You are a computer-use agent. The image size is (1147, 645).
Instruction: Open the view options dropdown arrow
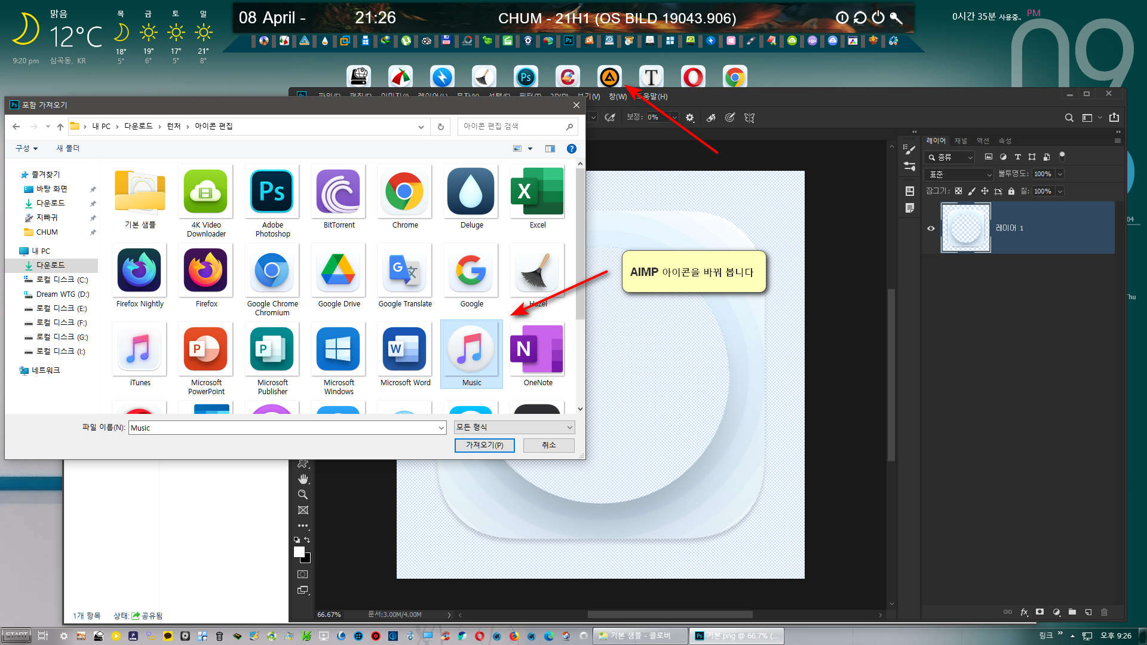(x=530, y=149)
